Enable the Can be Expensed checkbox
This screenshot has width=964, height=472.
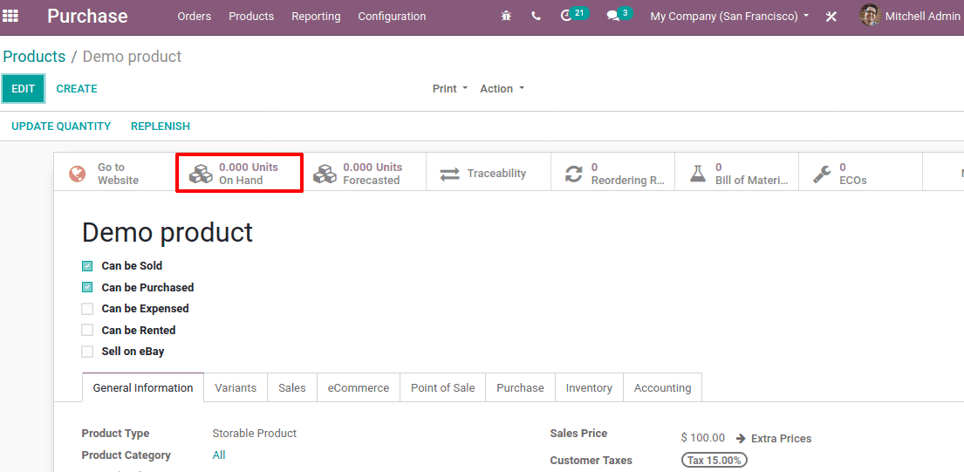click(87, 309)
